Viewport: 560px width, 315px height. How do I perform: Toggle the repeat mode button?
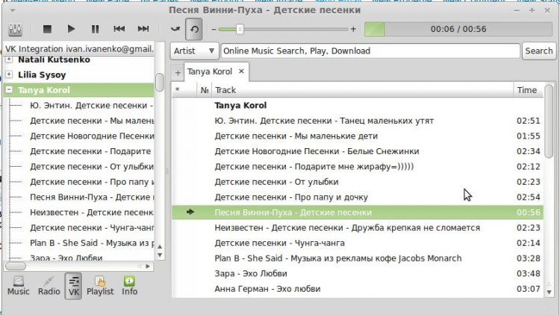coord(194,29)
